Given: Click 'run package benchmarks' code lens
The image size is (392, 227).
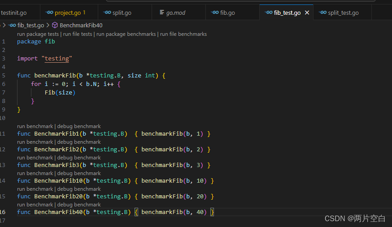Looking at the screenshot, I should click(126, 34).
